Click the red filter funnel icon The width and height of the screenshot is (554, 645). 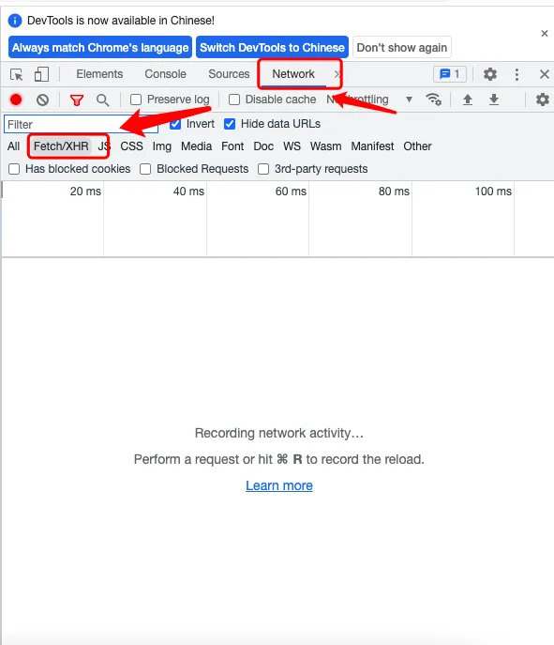[77, 100]
